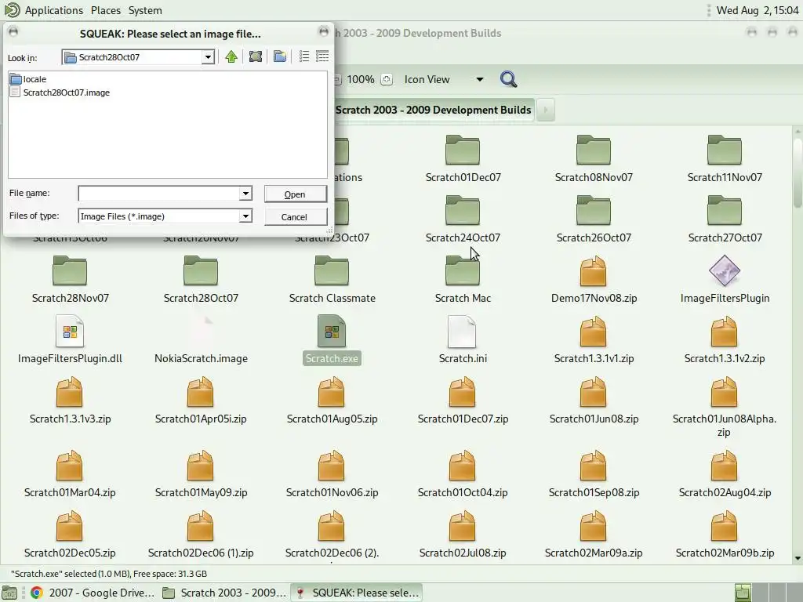The image size is (803, 602).
Task: Open the Places menu
Action: click(x=106, y=10)
